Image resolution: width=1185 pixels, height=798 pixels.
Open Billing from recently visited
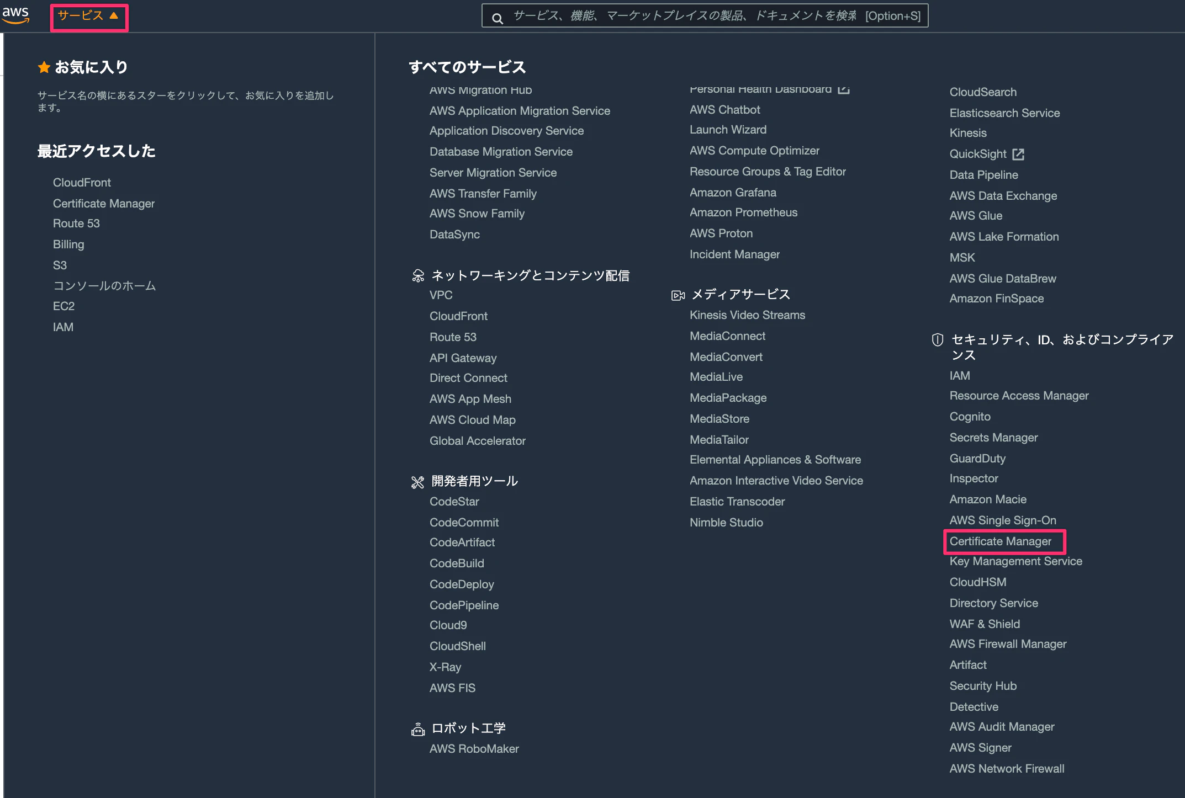[68, 244]
